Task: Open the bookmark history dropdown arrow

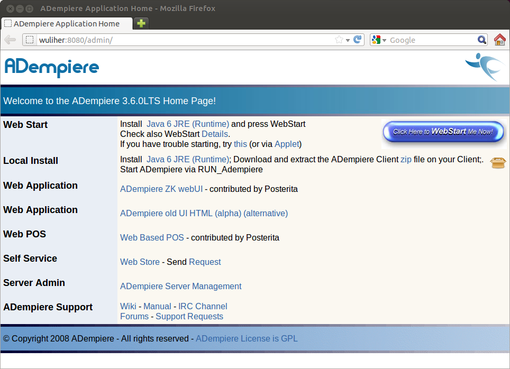Action: (x=348, y=40)
